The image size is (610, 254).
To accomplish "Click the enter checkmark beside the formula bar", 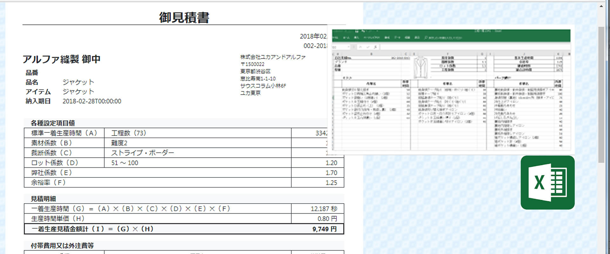I will pyautogui.click(x=368, y=47).
